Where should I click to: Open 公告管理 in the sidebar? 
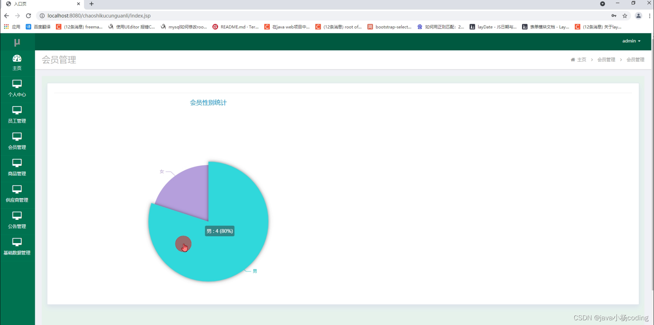click(x=17, y=220)
